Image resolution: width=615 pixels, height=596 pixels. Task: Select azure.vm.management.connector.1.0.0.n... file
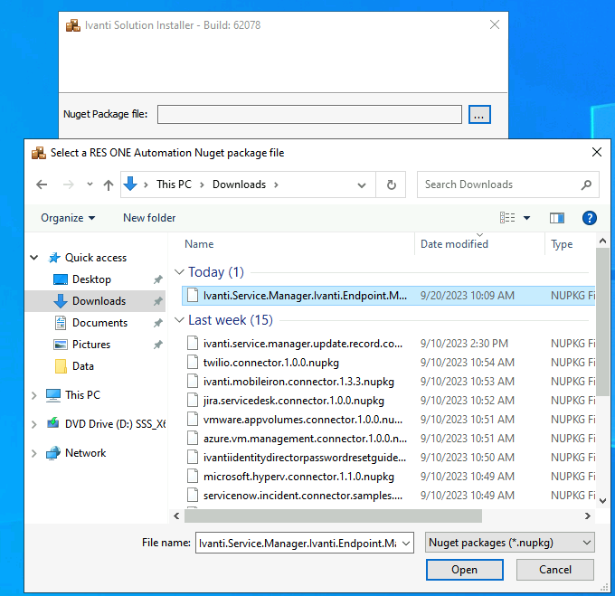pos(305,439)
